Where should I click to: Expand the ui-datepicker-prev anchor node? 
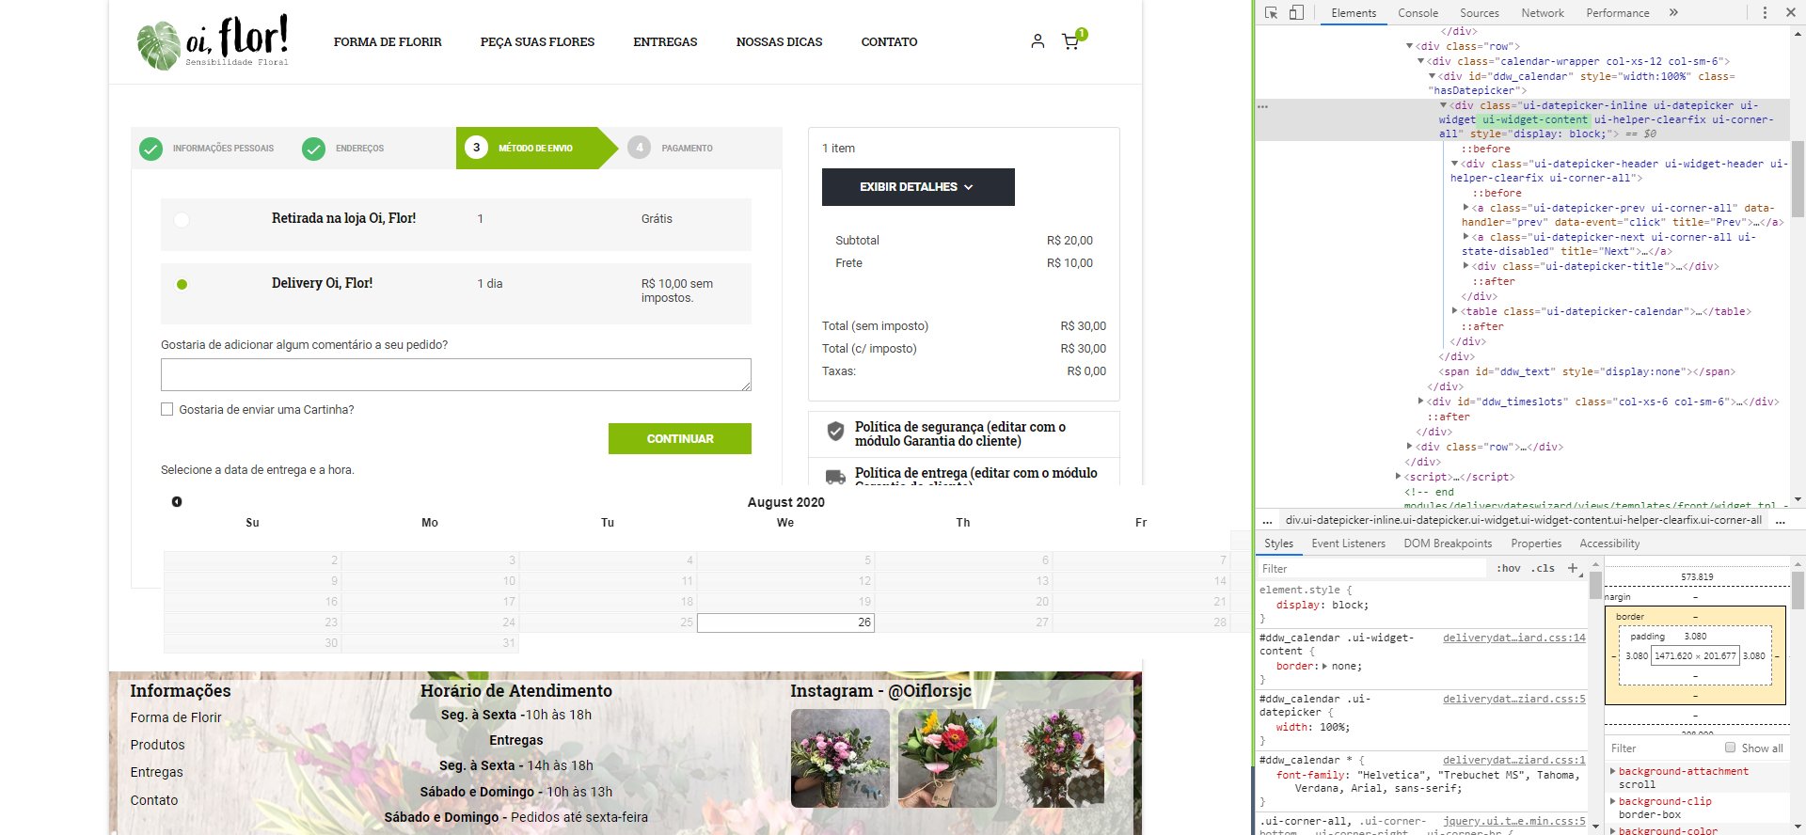tap(1465, 208)
